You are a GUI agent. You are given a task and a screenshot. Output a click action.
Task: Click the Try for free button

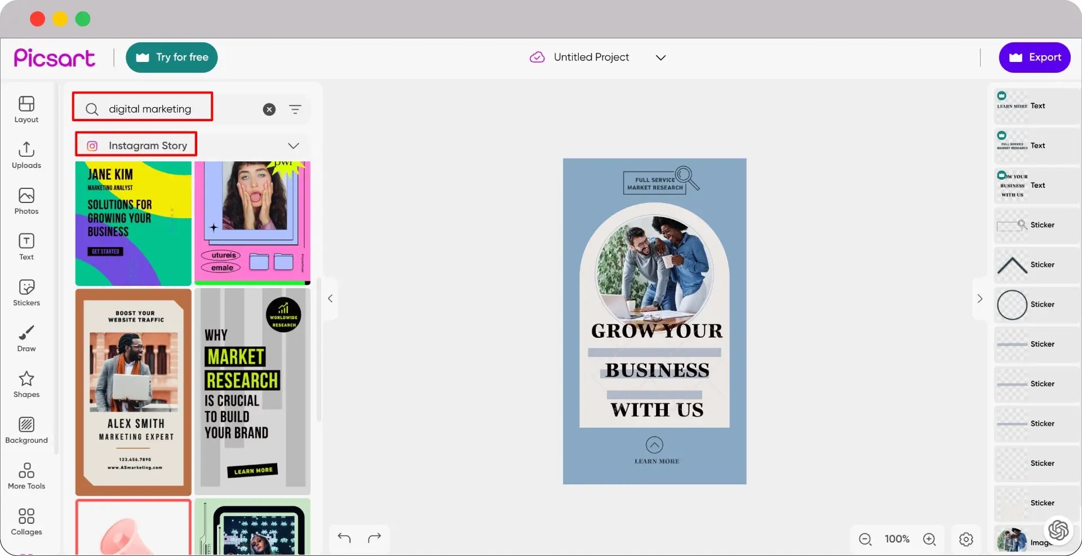[172, 58]
